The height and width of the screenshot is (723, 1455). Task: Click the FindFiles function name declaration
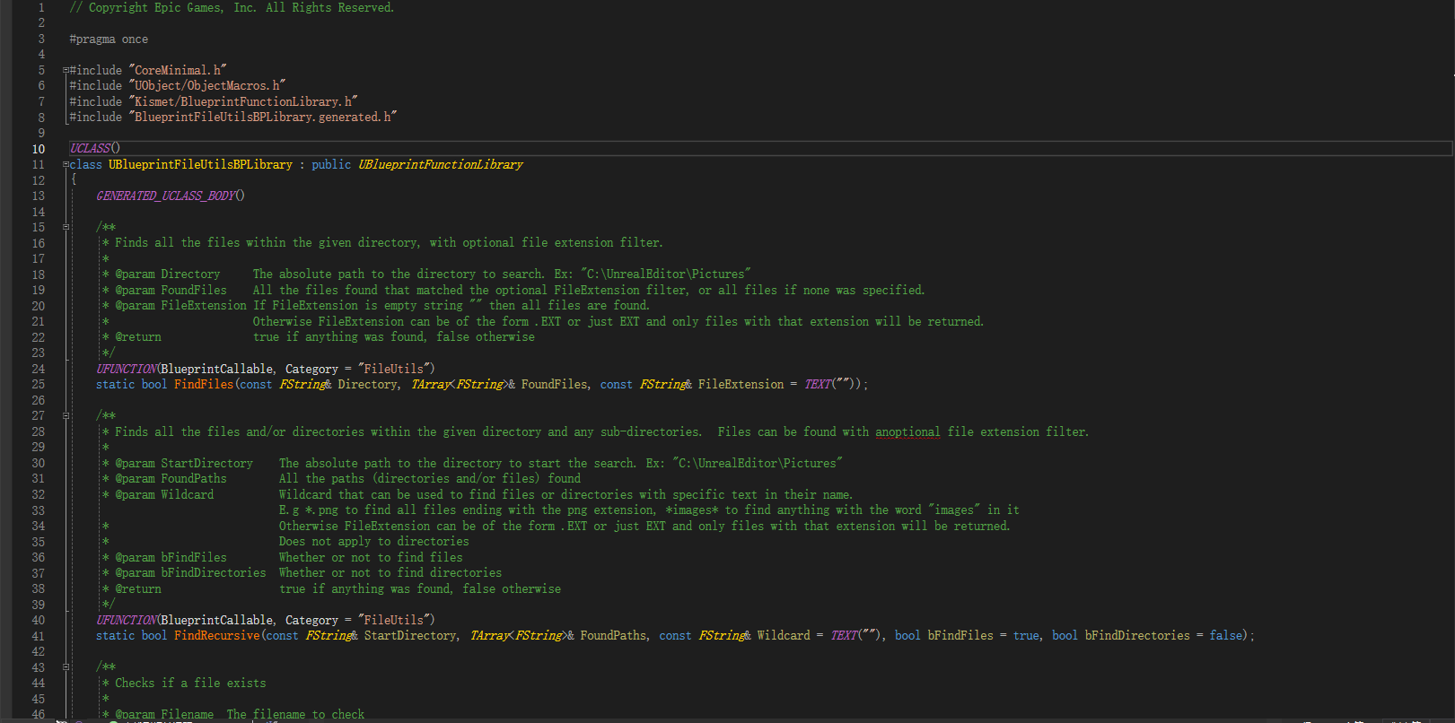coord(204,384)
